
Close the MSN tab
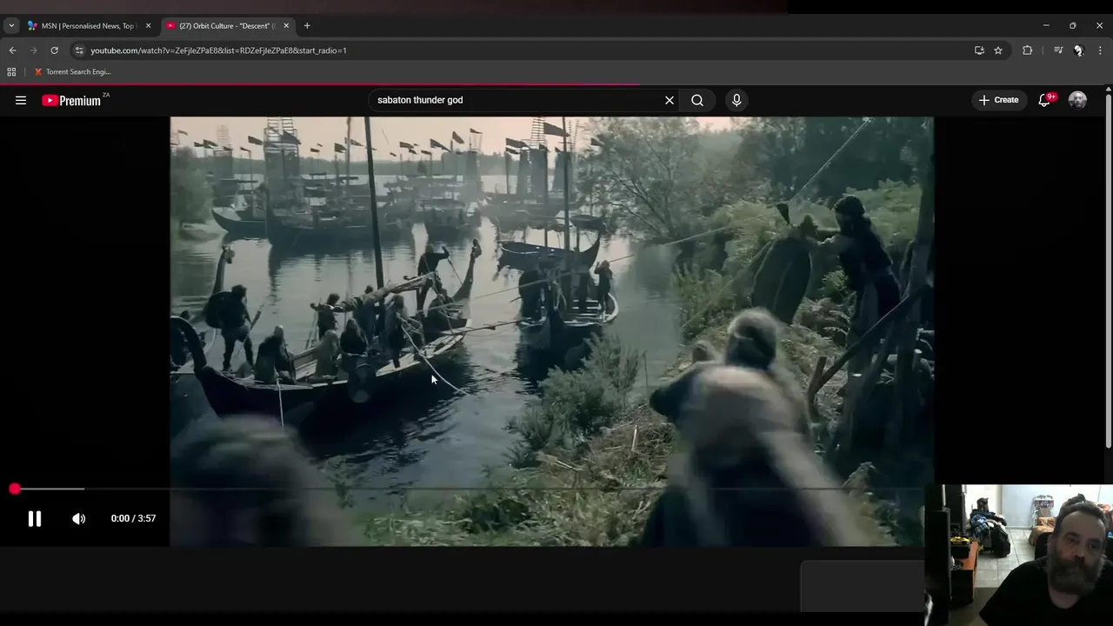[148, 26]
